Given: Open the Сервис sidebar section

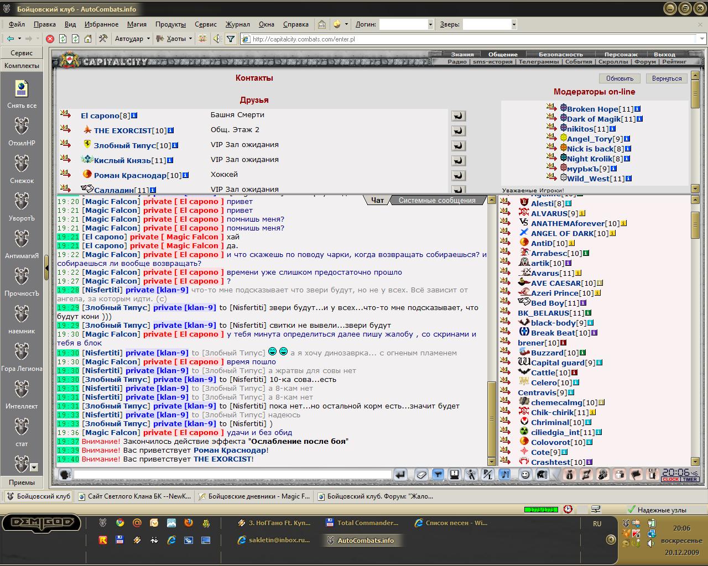Looking at the screenshot, I should (x=22, y=53).
